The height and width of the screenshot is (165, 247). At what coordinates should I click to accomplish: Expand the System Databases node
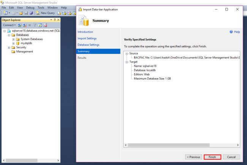13,39
